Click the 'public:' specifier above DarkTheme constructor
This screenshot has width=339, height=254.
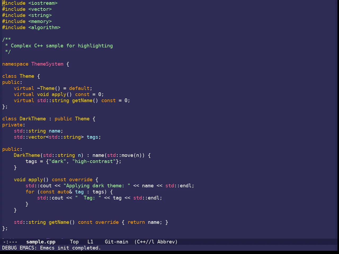[x=12, y=149]
